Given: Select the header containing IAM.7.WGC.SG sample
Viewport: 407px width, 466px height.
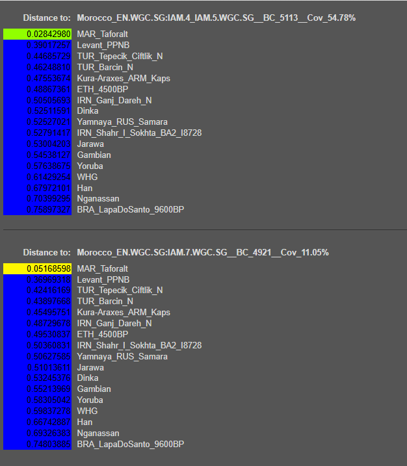Looking at the screenshot, I should (x=203, y=252).
